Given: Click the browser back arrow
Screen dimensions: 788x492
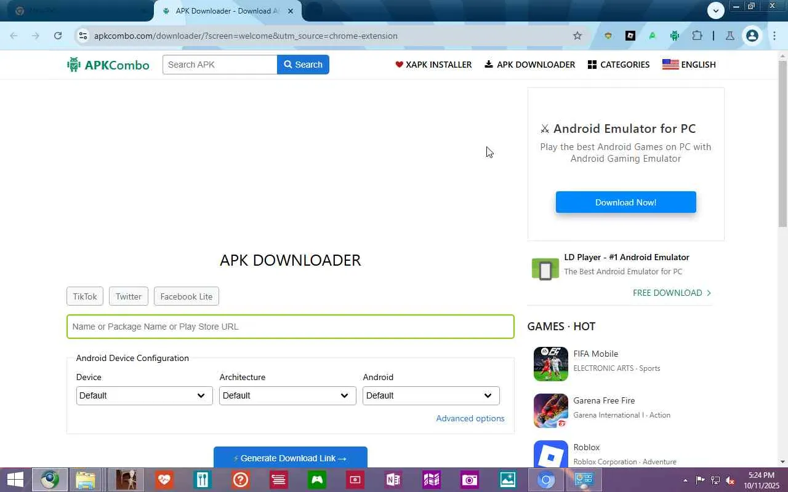Looking at the screenshot, I should click(14, 36).
